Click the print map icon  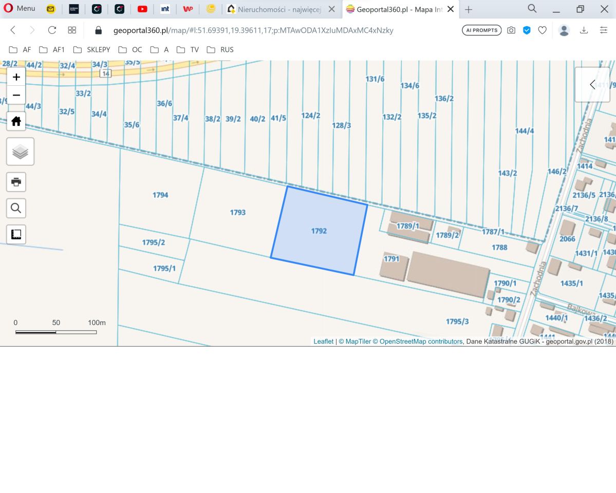tap(16, 182)
